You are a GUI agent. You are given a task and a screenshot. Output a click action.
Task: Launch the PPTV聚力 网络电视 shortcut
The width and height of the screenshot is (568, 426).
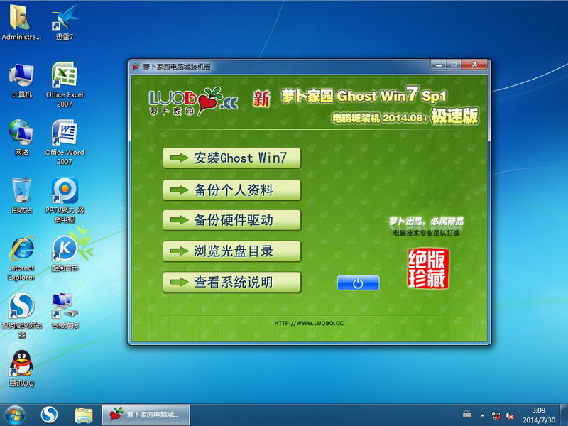[x=65, y=200]
